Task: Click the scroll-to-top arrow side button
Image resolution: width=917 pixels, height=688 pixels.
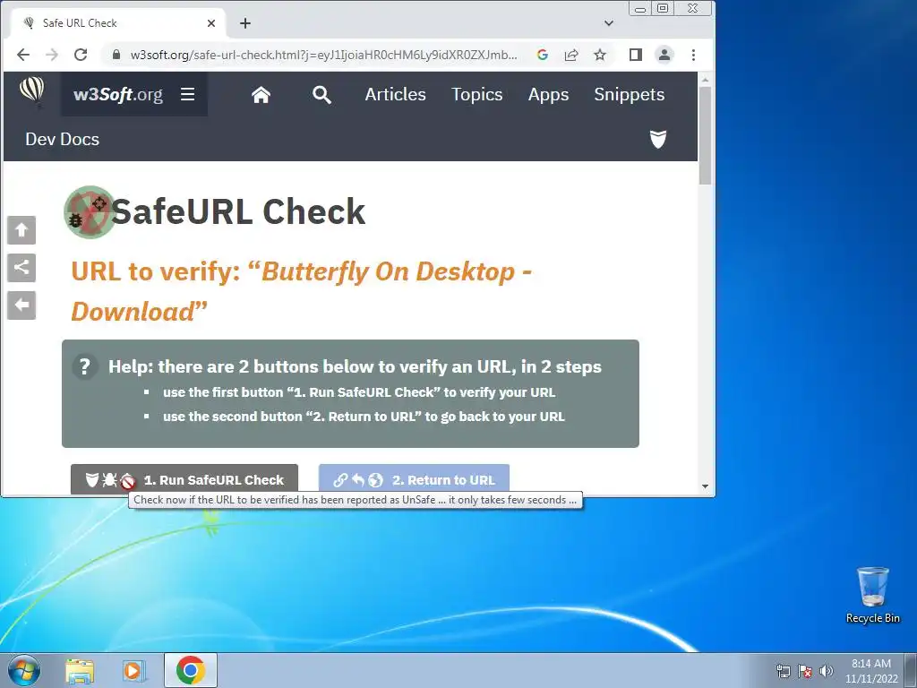Action: [x=21, y=230]
